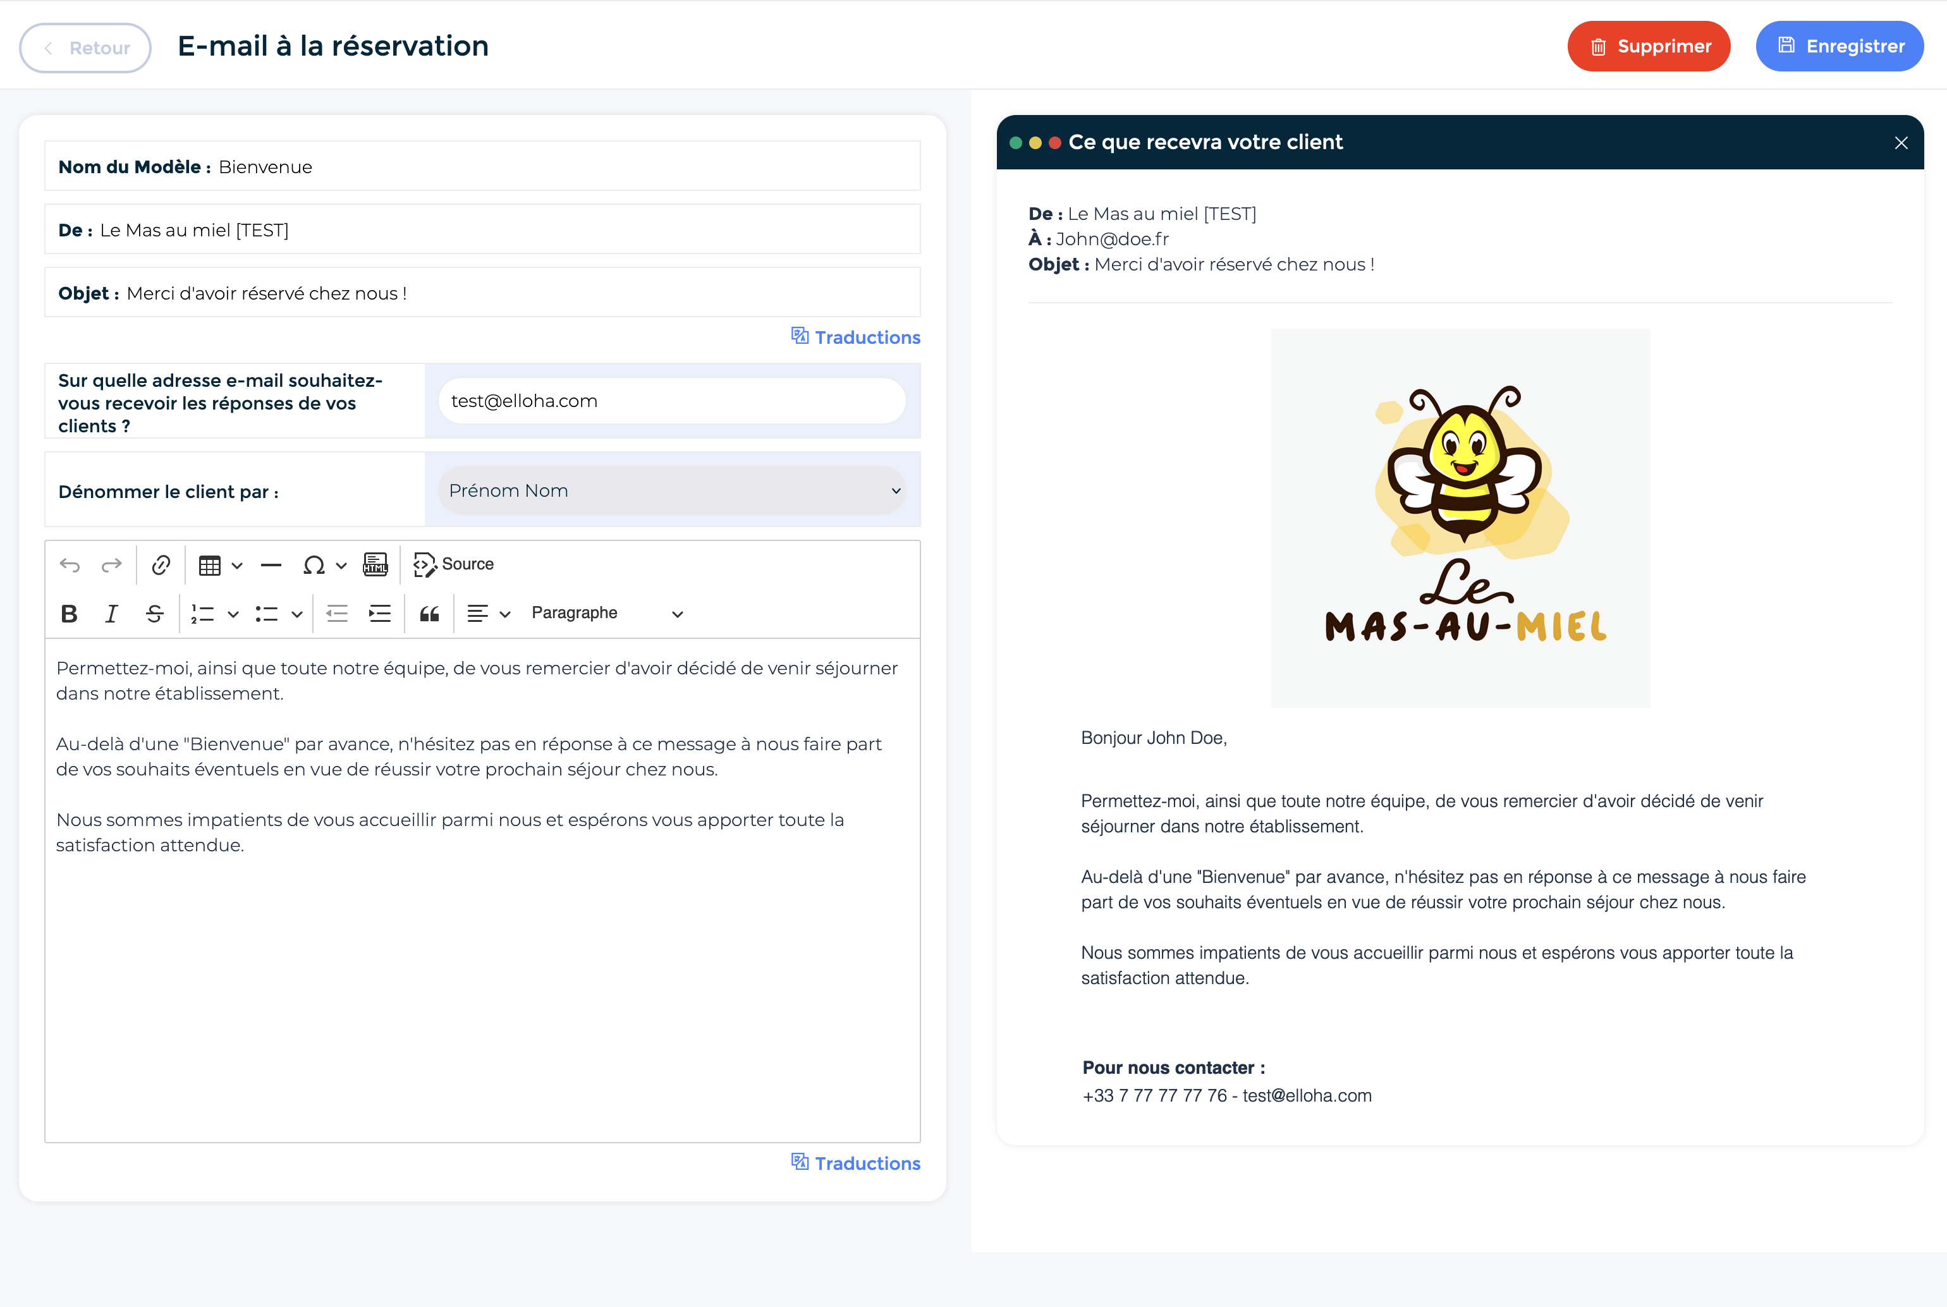Click the red Supprimer button

(x=1649, y=47)
